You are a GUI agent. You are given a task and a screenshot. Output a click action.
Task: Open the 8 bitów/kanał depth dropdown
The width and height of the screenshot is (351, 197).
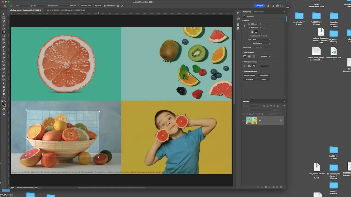(261, 43)
